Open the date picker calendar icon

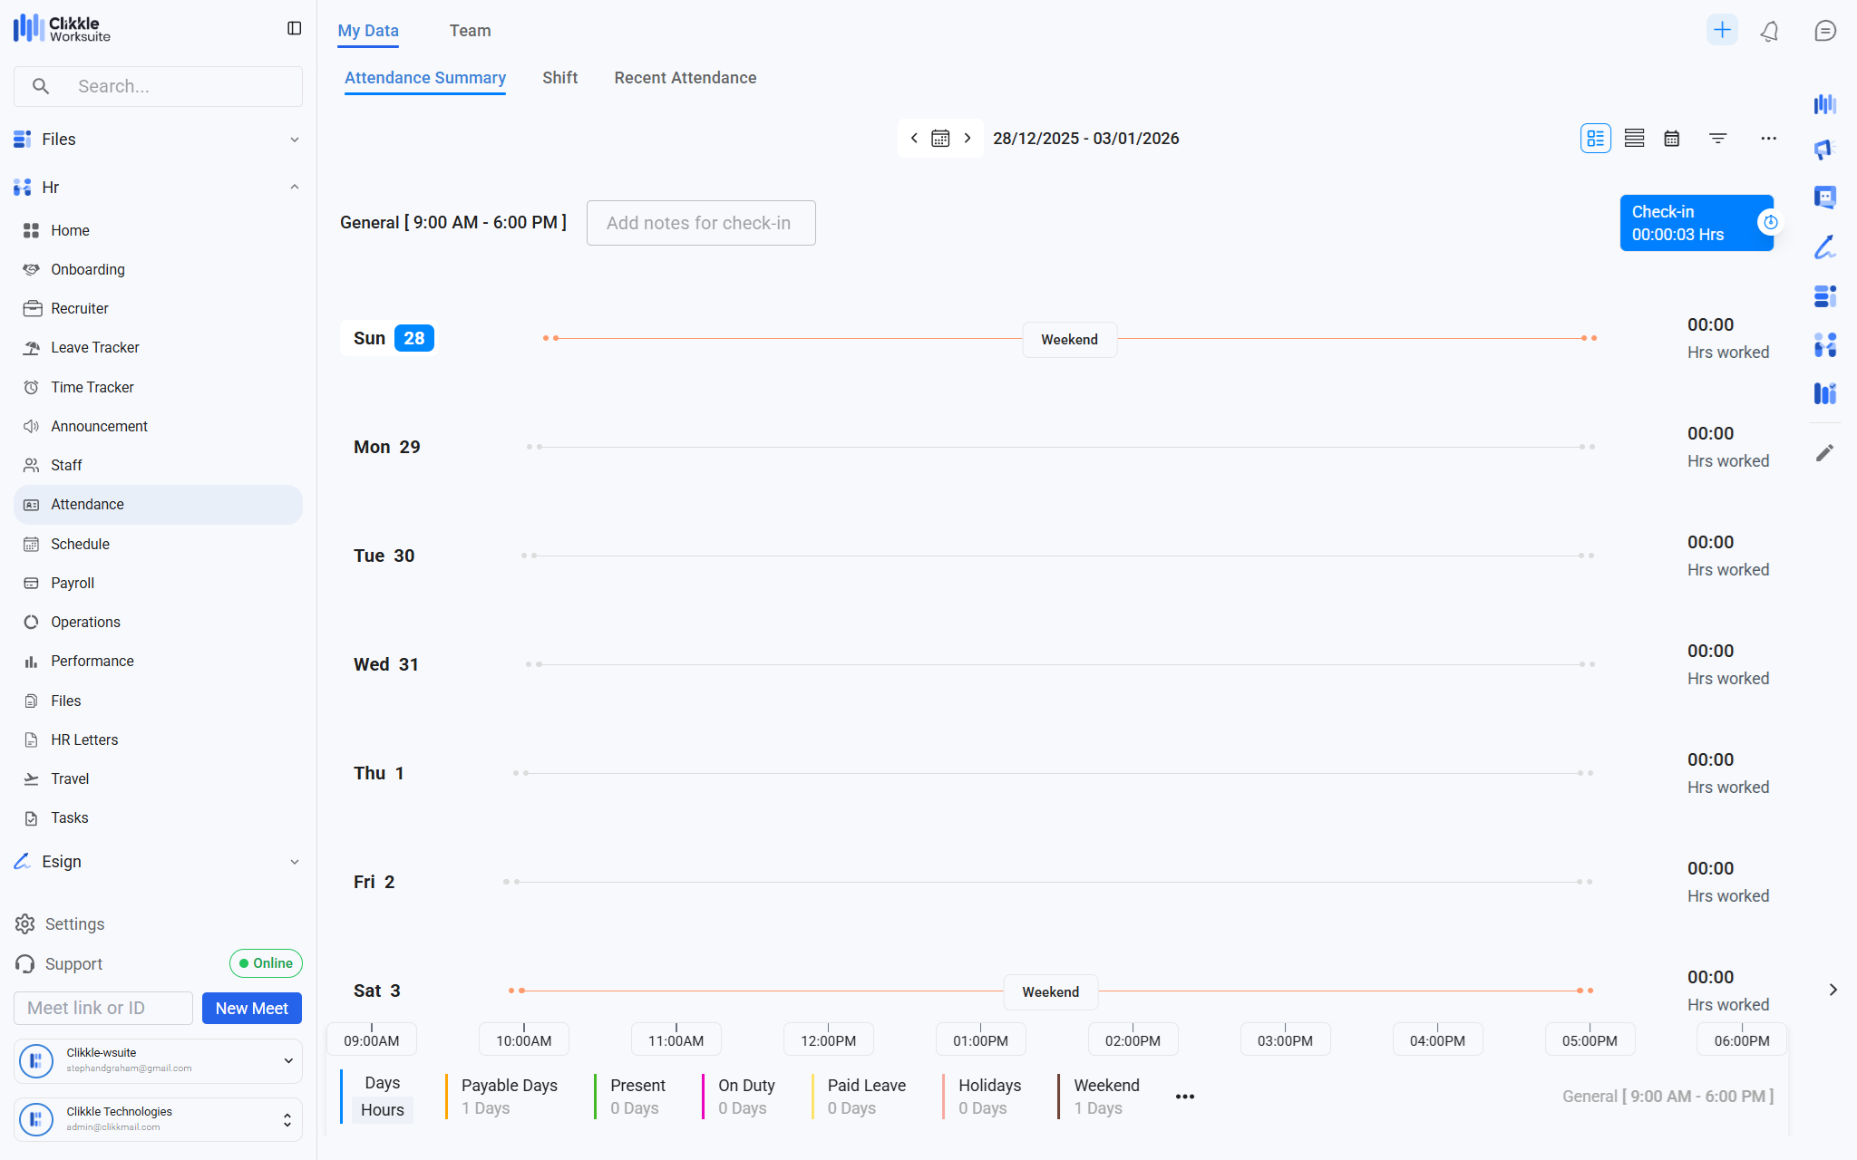point(940,139)
